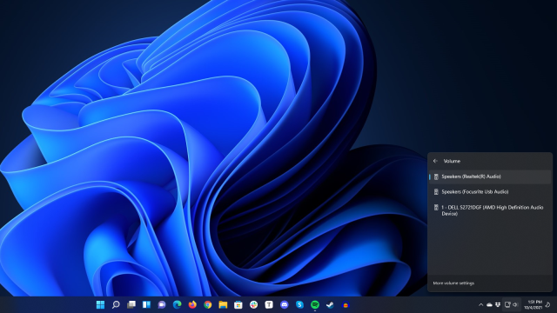This screenshot has height=313, width=557.
Task: Launch Google Chrome from the taskbar
Action: [x=207, y=304]
